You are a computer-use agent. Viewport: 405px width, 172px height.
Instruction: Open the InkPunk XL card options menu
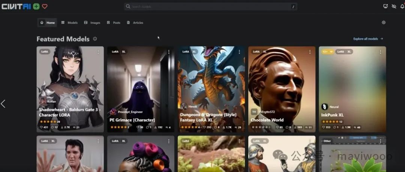(380, 52)
